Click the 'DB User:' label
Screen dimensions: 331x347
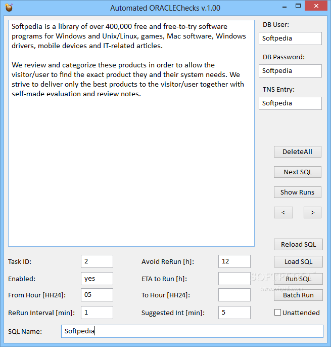(x=276, y=25)
